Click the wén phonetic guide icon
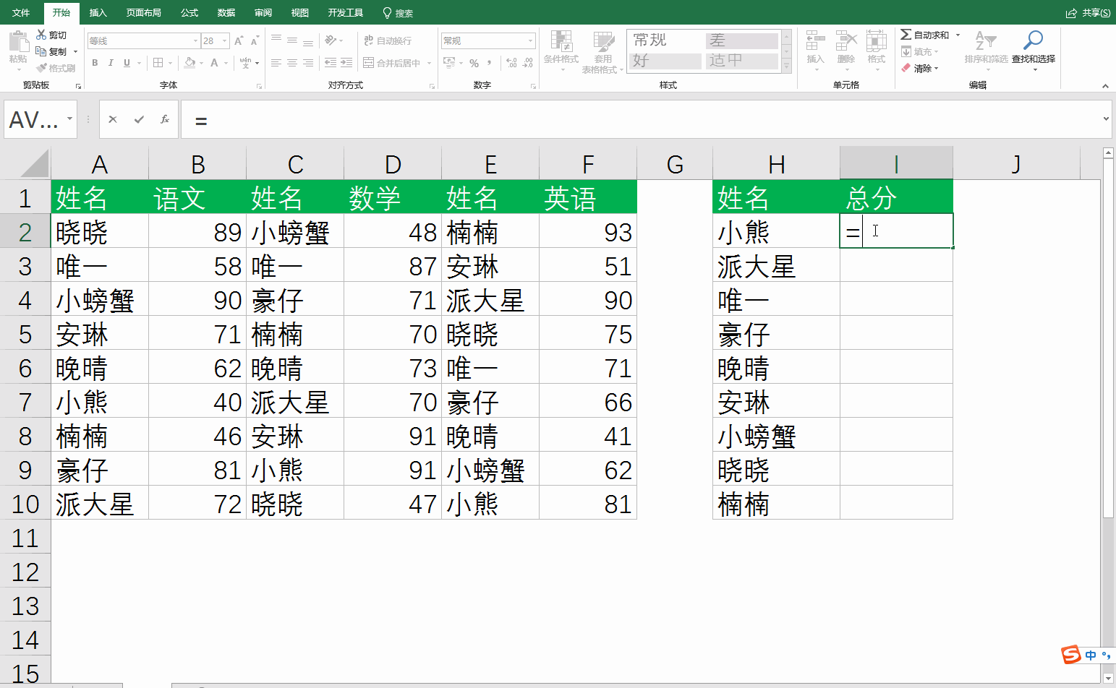The height and width of the screenshot is (688, 1116). (246, 63)
